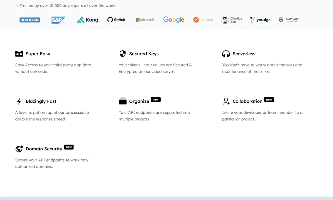Click the Serverless headphones icon

pos(226,53)
